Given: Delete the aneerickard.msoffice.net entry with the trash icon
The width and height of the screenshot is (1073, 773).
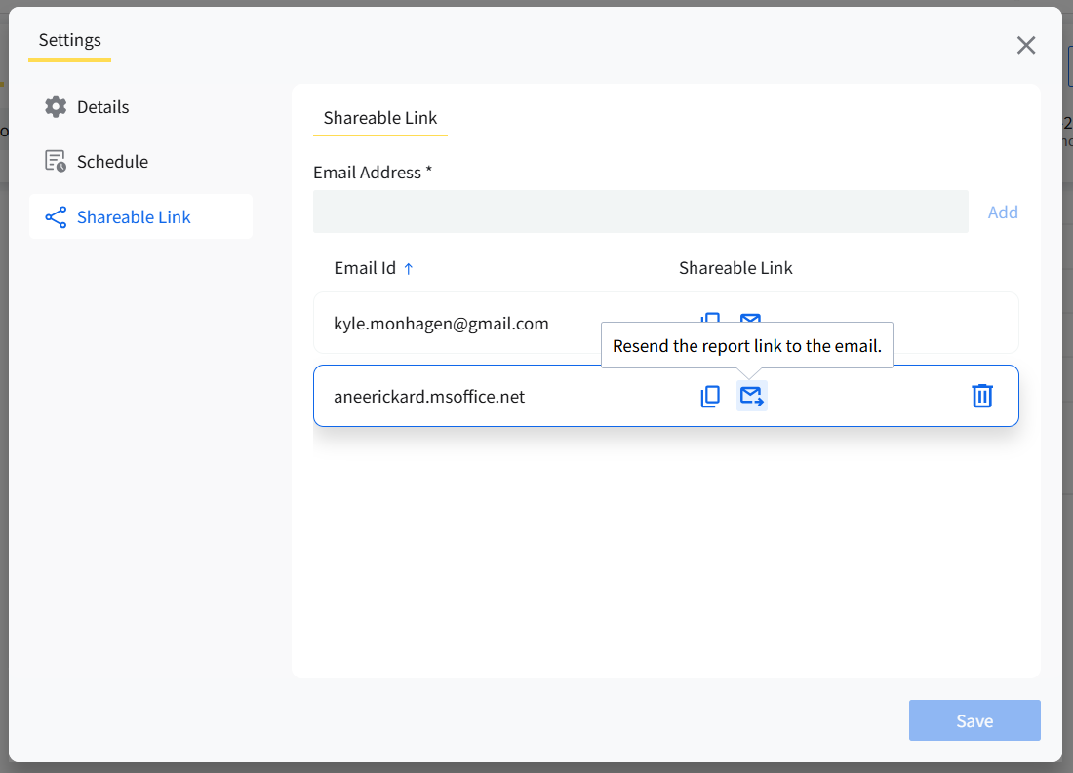Looking at the screenshot, I should (981, 396).
